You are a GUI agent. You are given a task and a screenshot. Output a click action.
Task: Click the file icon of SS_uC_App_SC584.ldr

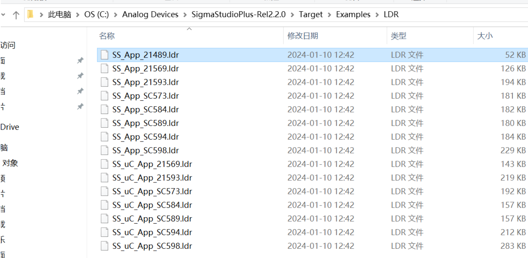pos(105,204)
